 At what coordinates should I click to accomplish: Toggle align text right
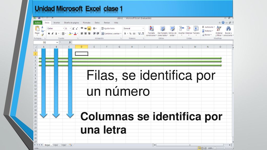(89, 34)
